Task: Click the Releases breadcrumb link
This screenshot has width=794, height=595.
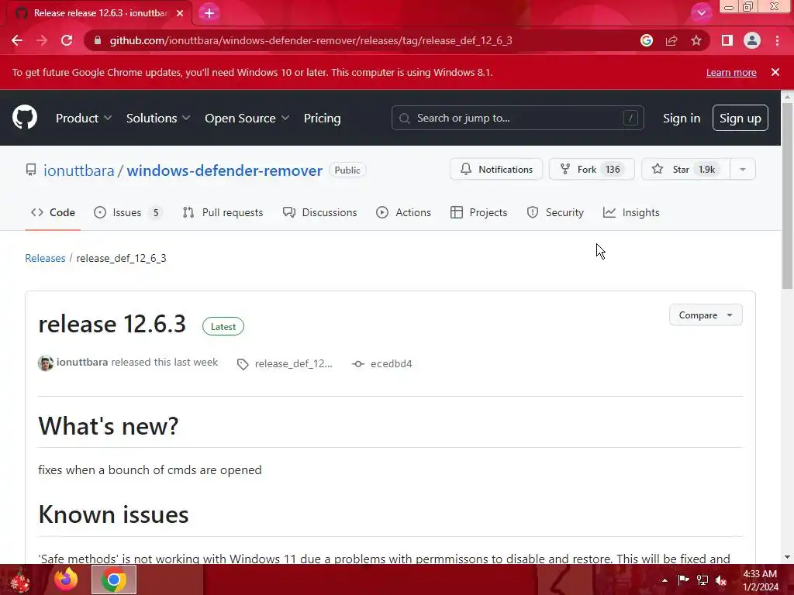Action: coord(45,258)
